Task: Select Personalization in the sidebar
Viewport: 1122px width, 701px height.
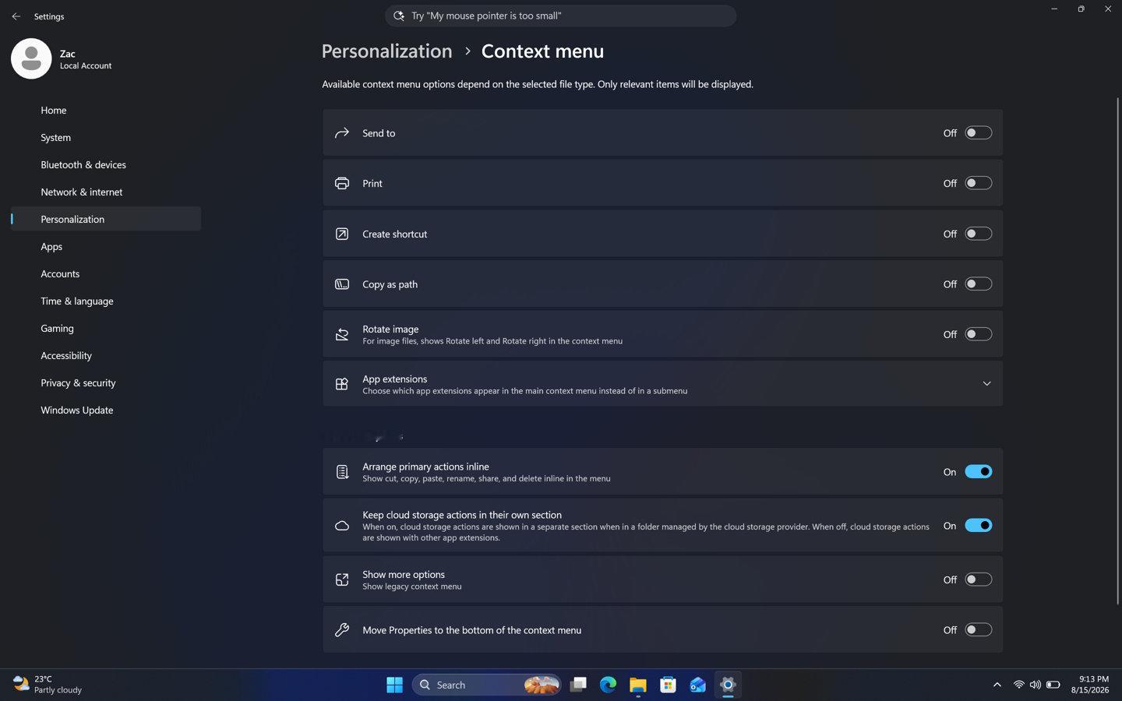Action: [x=106, y=219]
